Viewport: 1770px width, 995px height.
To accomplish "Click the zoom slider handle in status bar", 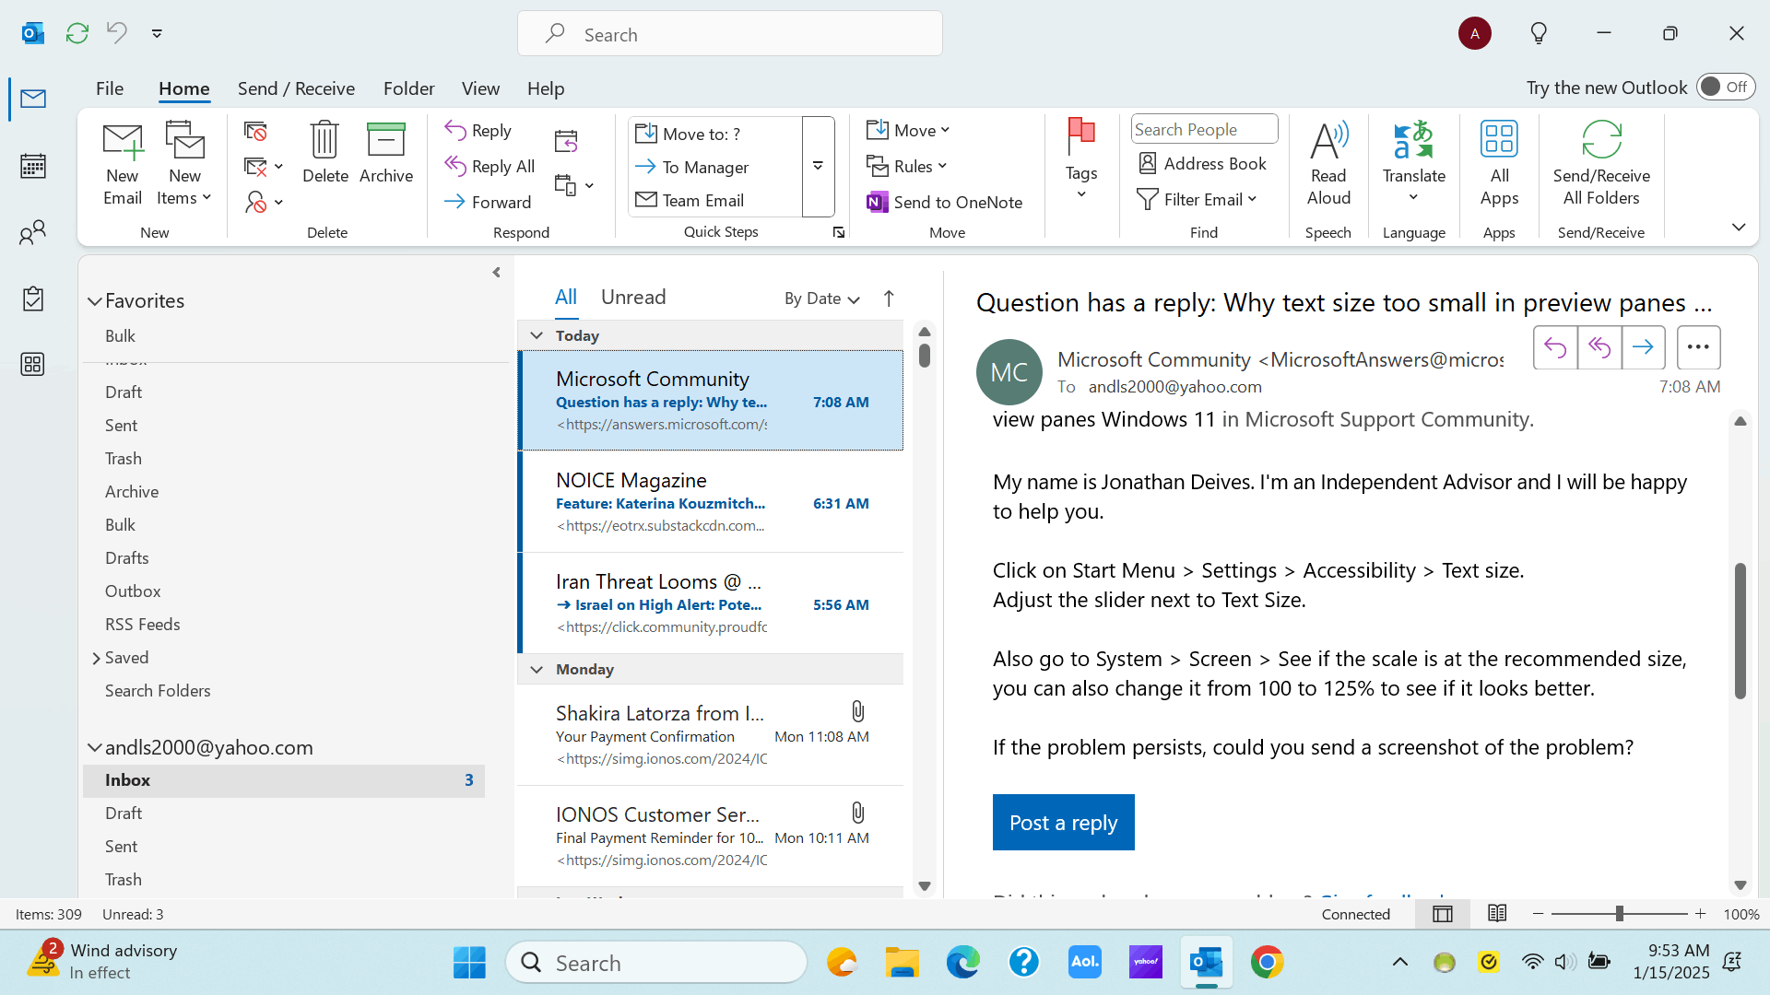I will click(1619, 913).
